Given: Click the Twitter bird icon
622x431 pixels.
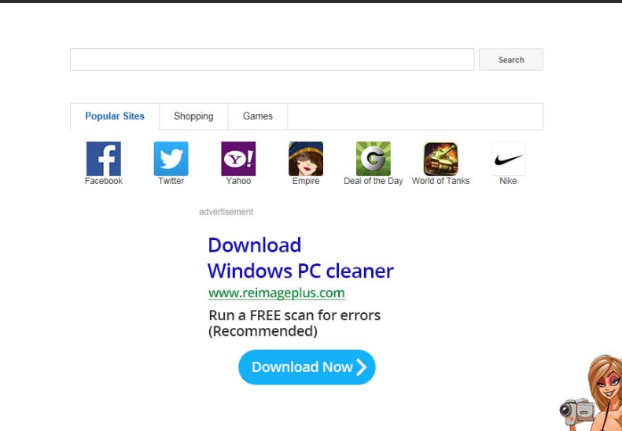Looking at the screenshot, I should 171,159.
